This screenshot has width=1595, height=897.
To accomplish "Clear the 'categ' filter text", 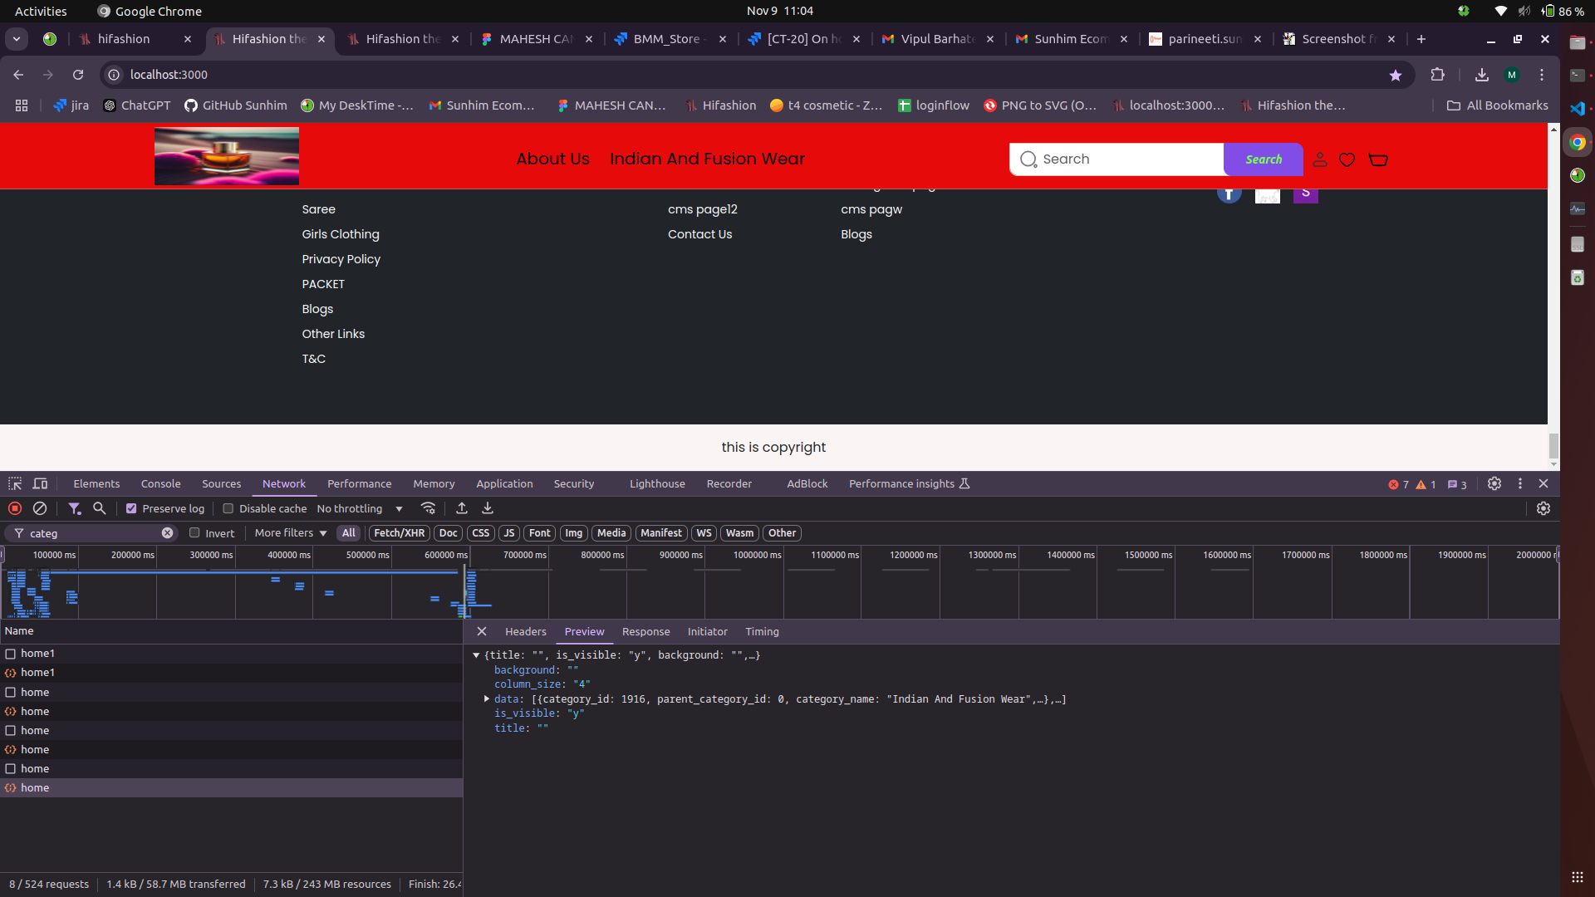I will coord(168,533).
